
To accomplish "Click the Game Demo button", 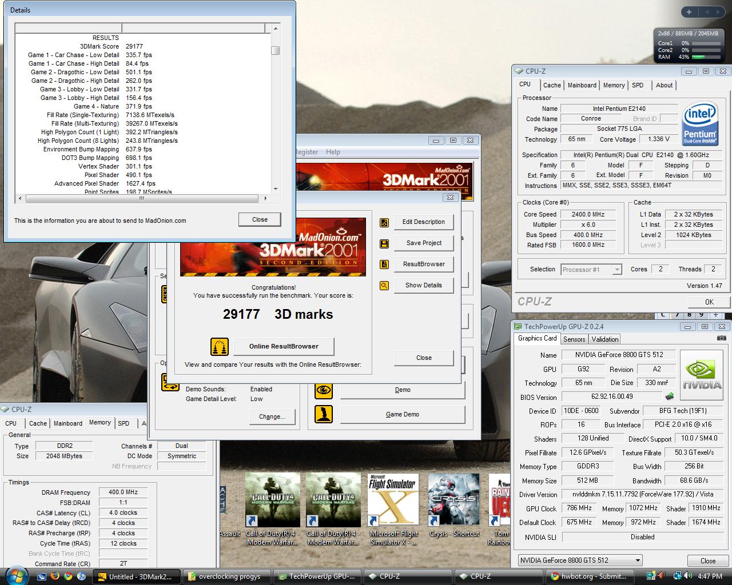I will click(403, 415).
